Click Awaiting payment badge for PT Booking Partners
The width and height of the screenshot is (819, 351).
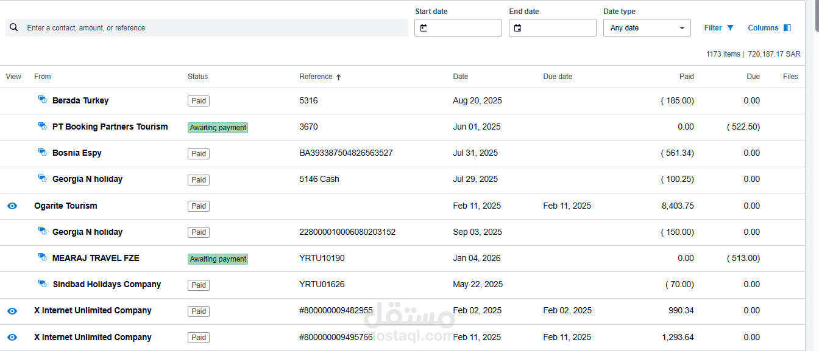218,128
